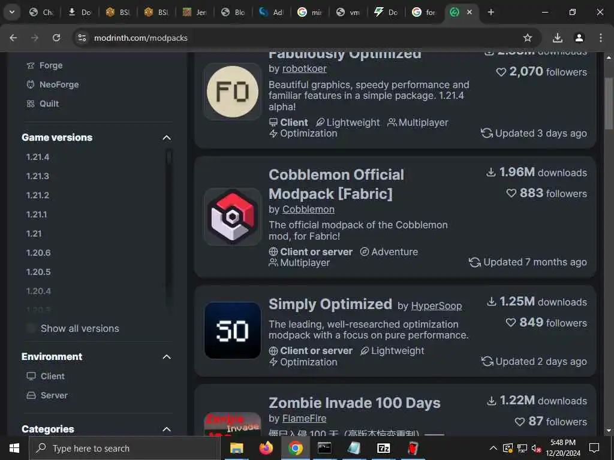Open the Chrome three-dot menu
Image resolution: width=614 pixels, height=460 pixels.
click(600, 38)
